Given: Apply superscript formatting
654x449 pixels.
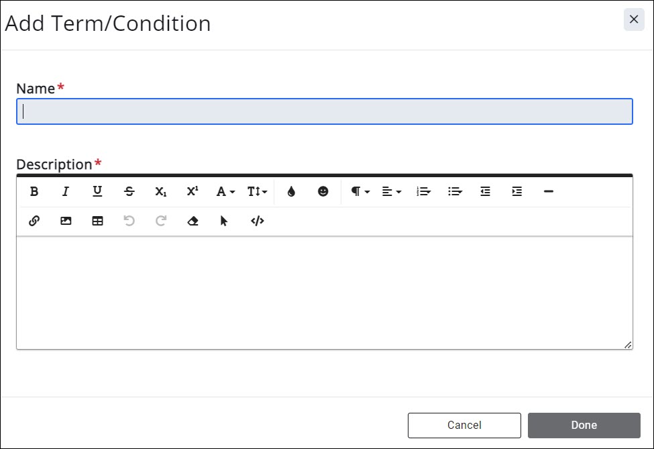Looking at the screenshot, I should [193, 192].
